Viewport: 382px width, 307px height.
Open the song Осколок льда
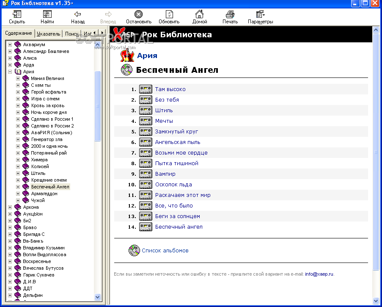point(173,185)
